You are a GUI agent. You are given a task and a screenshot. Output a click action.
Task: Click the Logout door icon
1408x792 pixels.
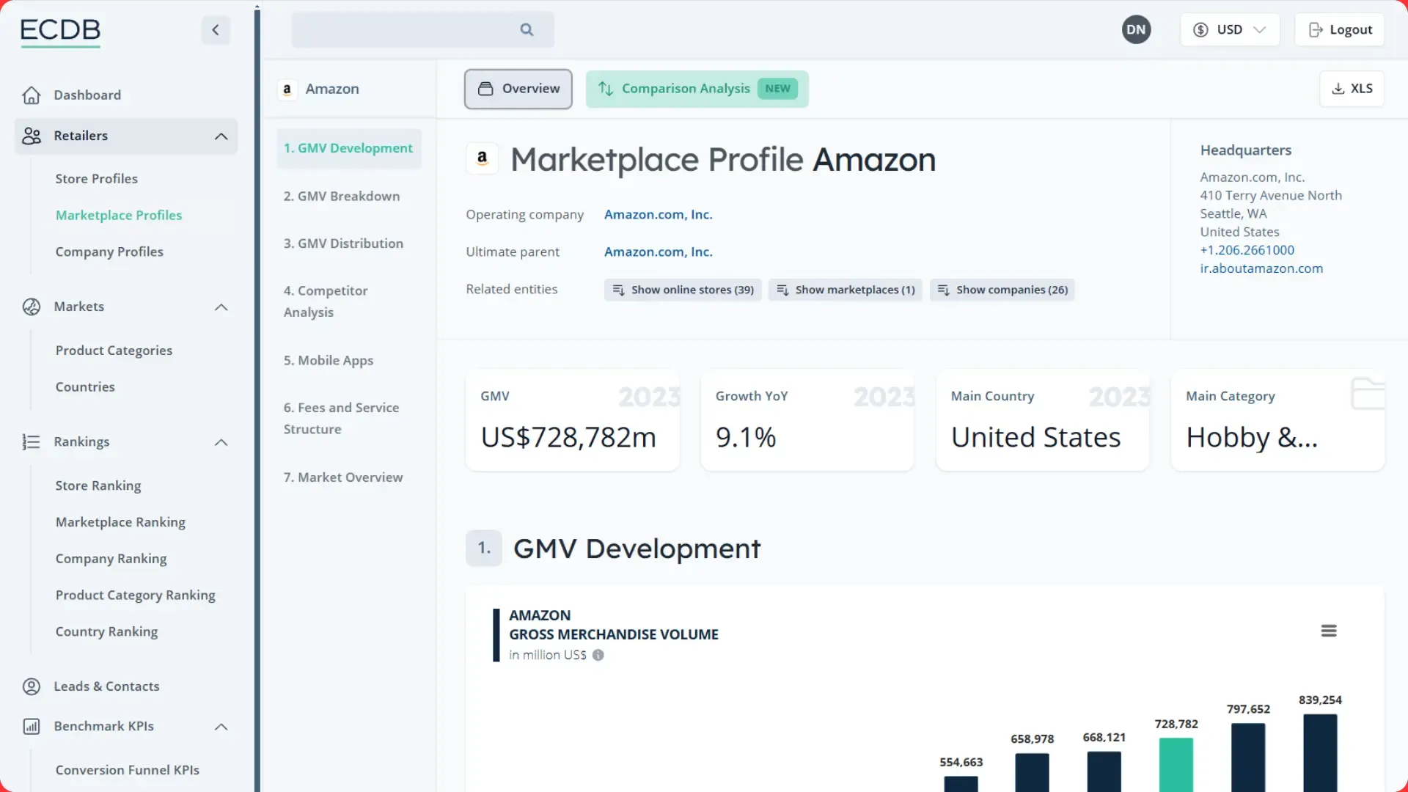coord(1316,29)
